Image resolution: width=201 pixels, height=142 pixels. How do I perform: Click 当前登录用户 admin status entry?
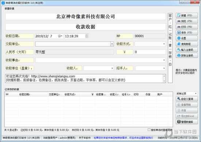pos(59,138)
